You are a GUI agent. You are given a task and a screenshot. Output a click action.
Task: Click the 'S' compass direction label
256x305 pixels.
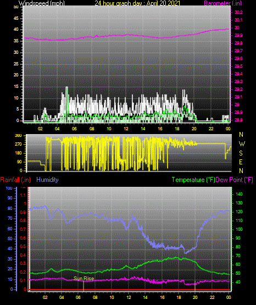[241, 153]
